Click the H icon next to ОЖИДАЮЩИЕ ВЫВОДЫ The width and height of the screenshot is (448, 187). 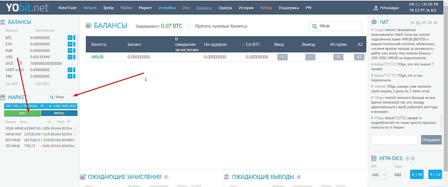point(299,177)
